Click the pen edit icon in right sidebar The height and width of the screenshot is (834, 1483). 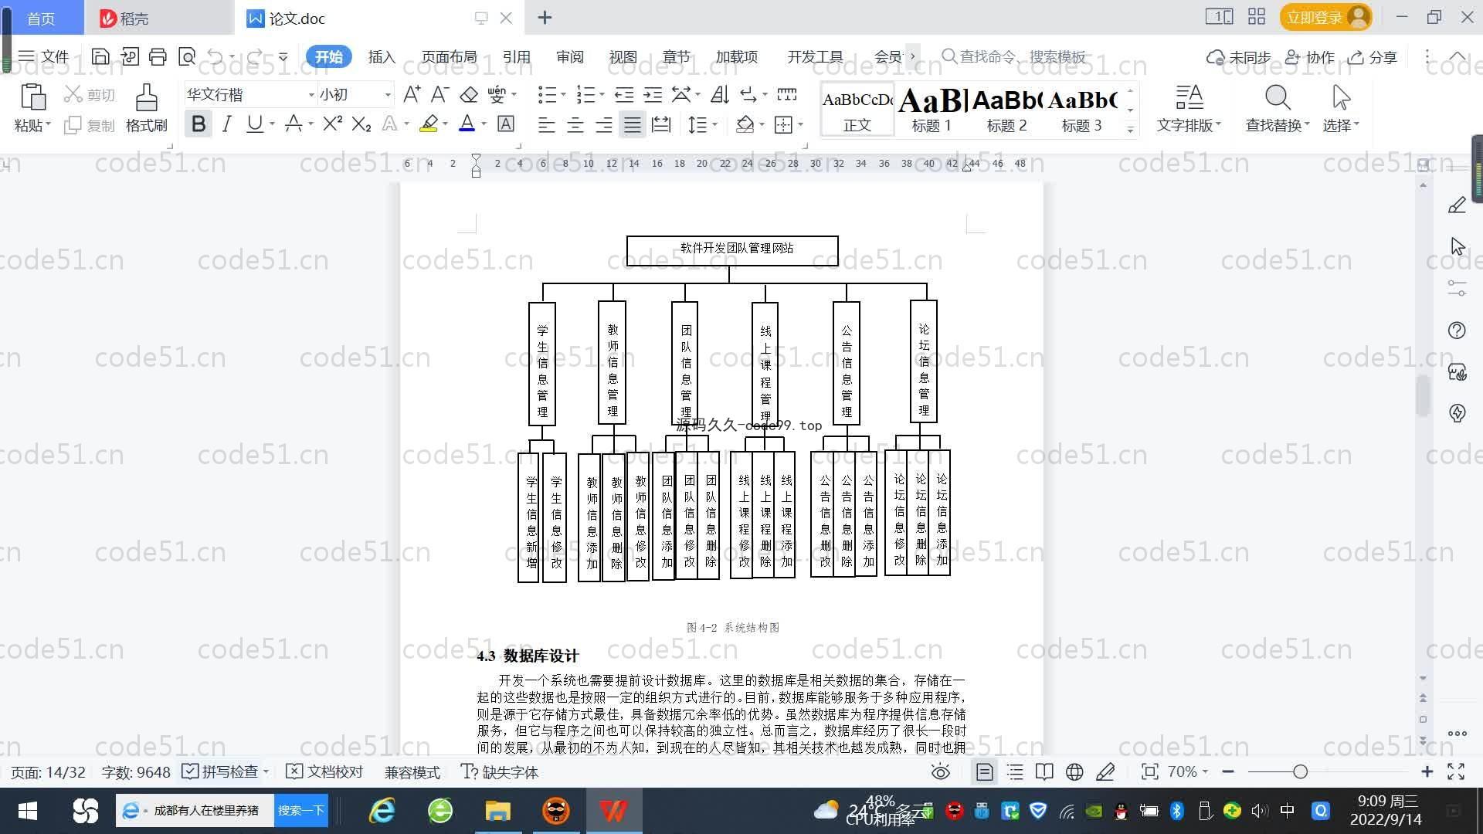1457,205
